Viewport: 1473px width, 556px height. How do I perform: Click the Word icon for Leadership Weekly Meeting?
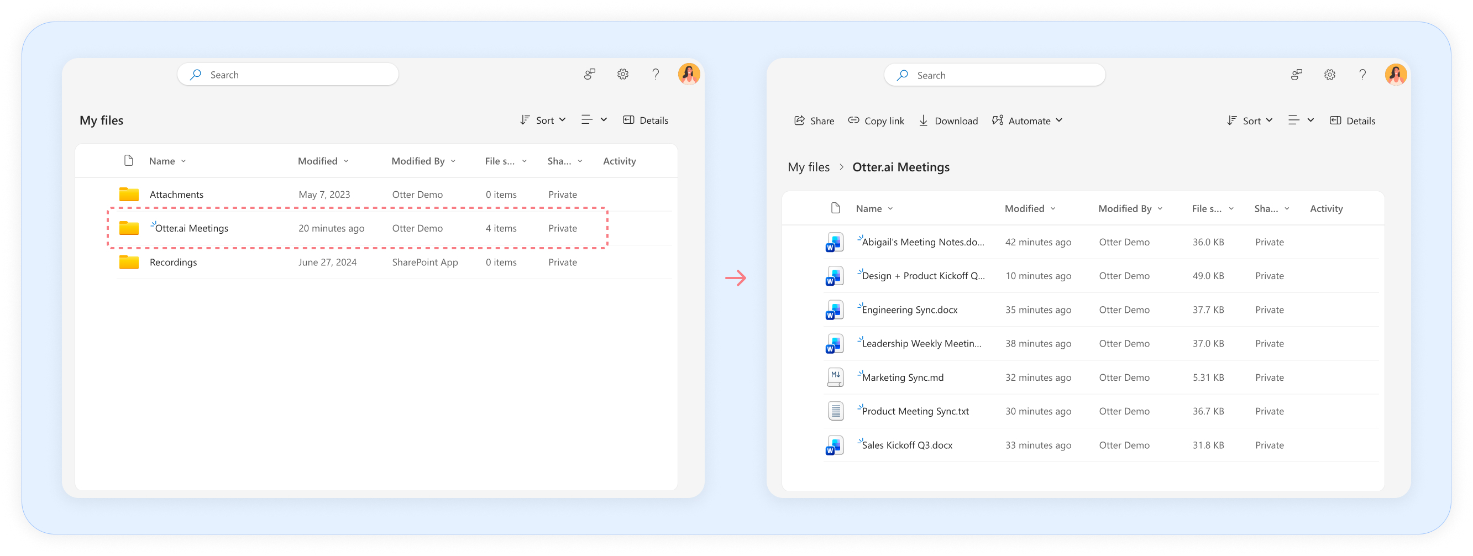click(834, 344)
